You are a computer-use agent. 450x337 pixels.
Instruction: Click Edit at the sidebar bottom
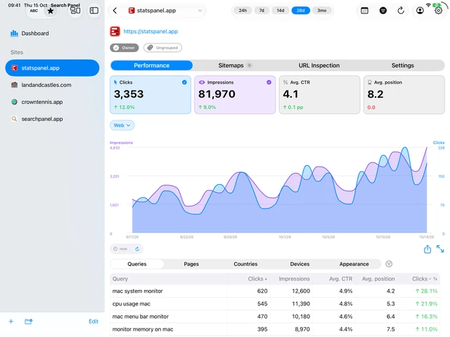click(x=94, y=322)
